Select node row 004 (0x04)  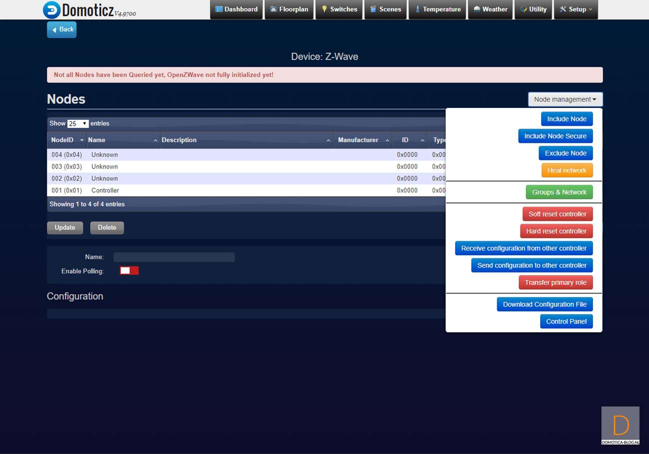pos(247,155)
